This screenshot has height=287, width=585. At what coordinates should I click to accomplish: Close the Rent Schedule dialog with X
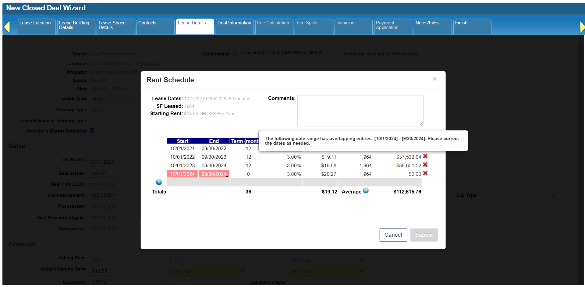coord(434,79)
